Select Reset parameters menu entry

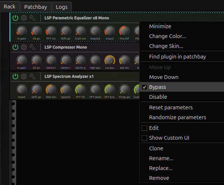[x=182, y=107]
